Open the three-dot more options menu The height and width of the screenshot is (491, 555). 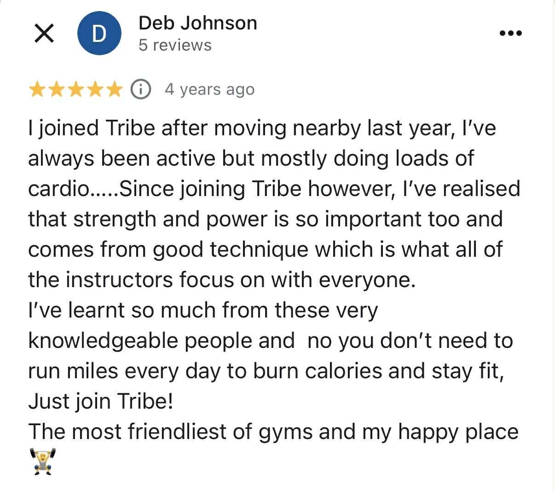pos(511,33)
